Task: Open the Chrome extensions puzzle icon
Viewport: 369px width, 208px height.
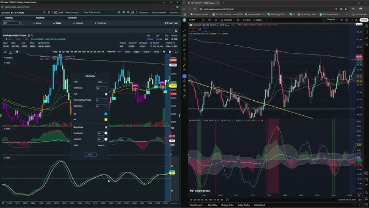Action: (353, 9)
